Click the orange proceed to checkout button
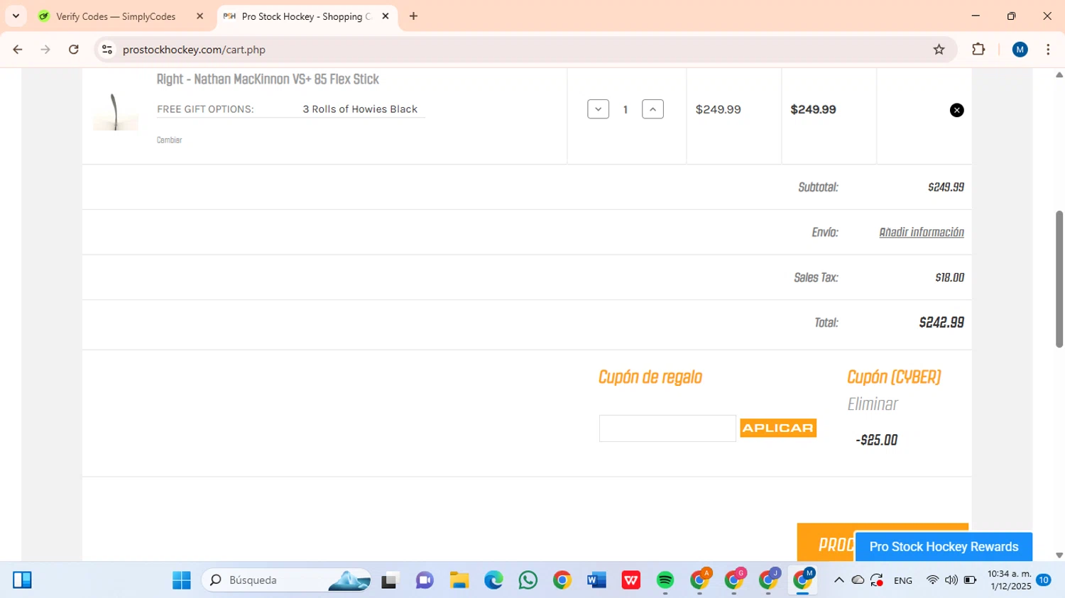The image size is (1065, 598). coord(826,543)
